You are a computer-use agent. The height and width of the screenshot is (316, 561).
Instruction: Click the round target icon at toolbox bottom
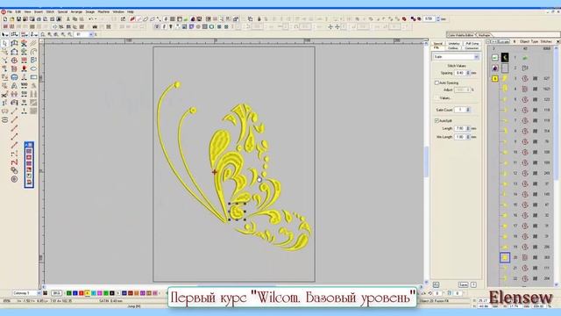14,179
